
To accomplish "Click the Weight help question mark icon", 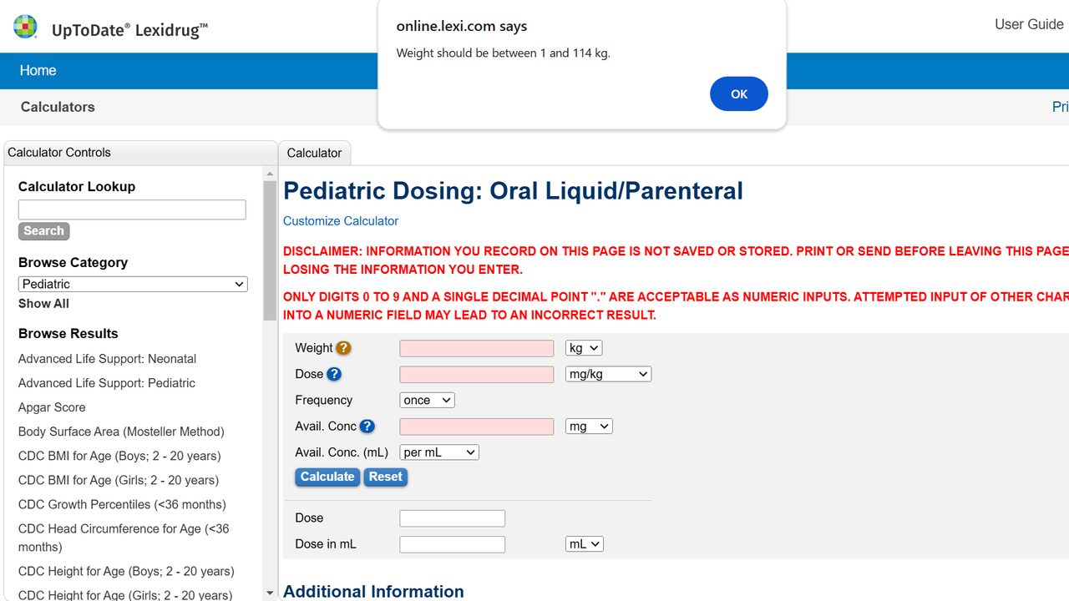I will click(343, 348).
